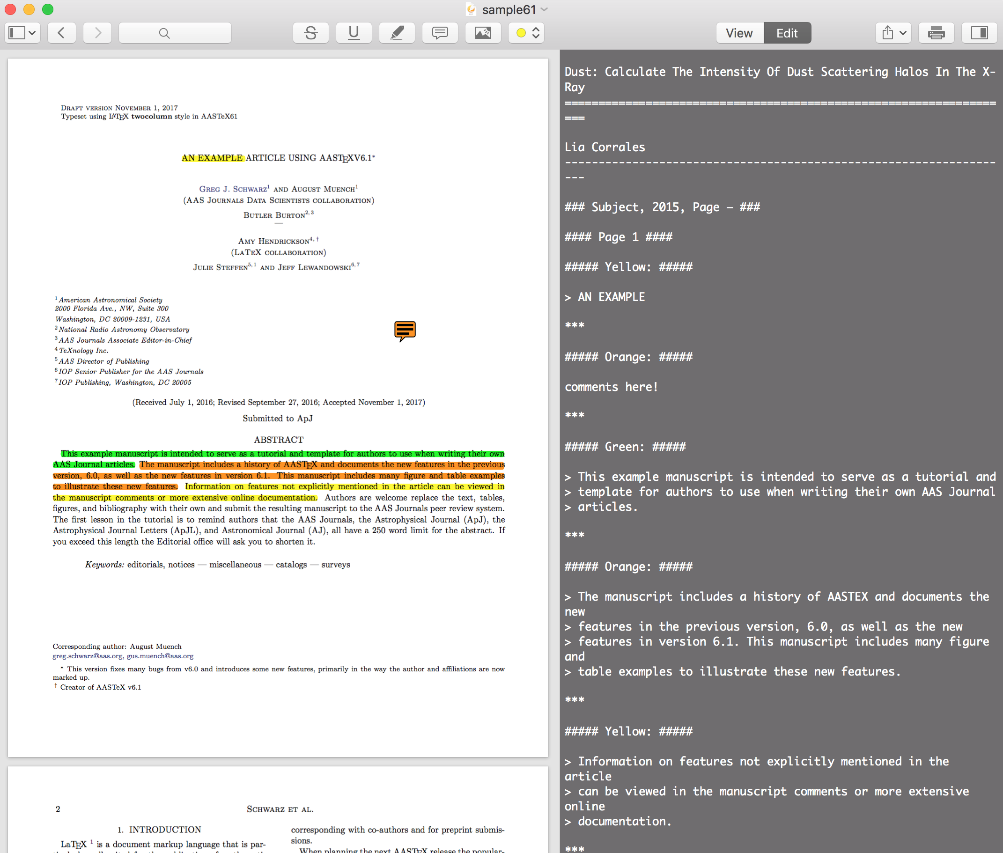Go forward with the right arrow
Image resolution: width=1003 pixels, height=853 pixels.
(97, 33)
